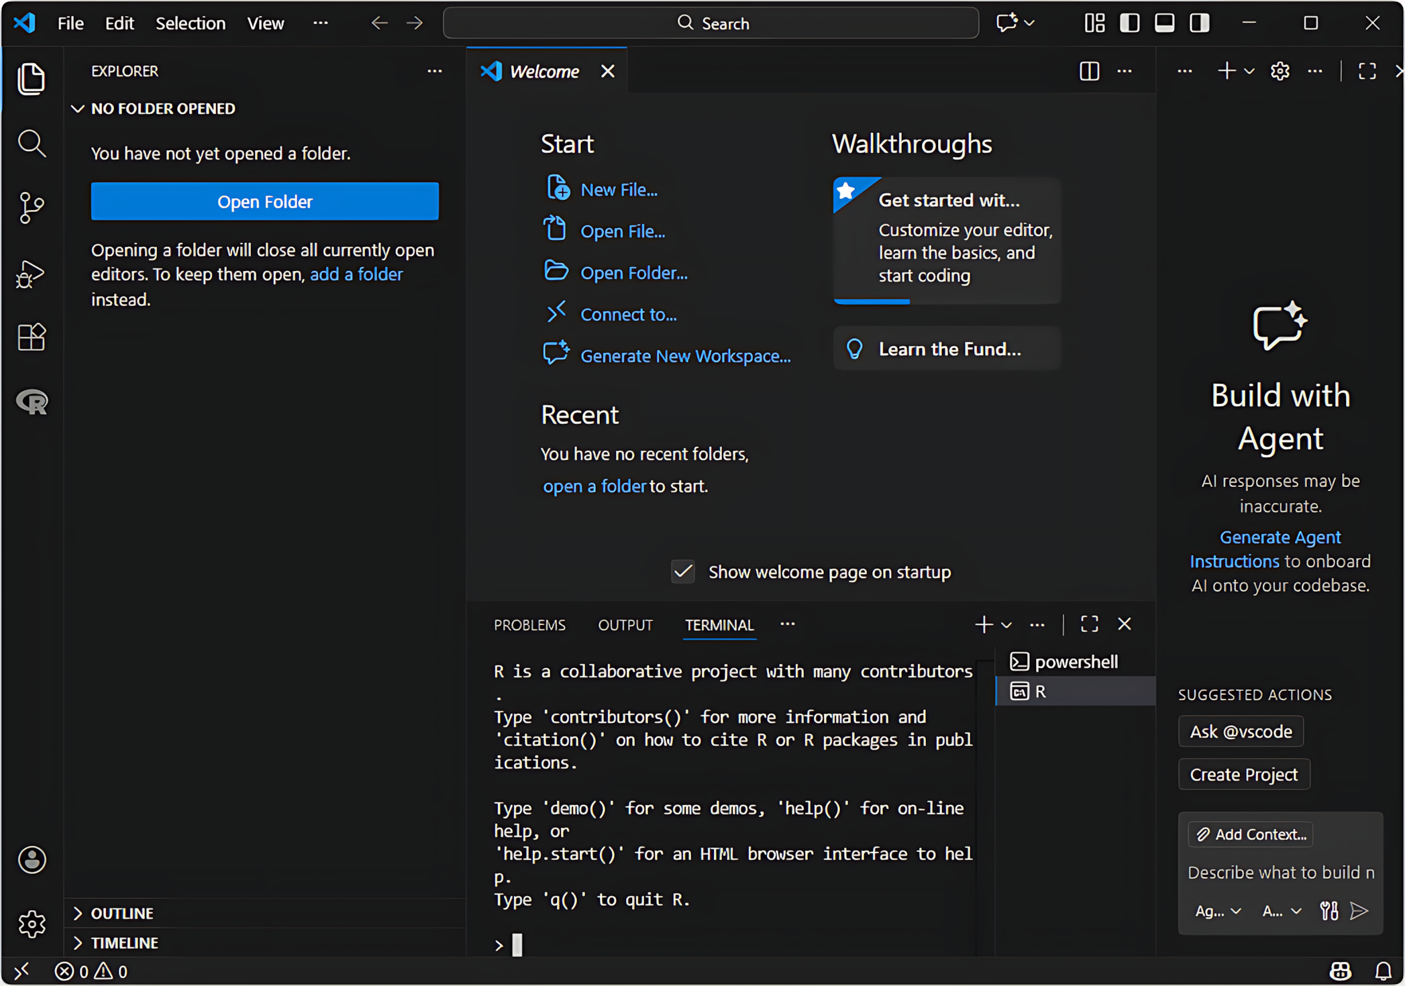Open the Selection menu

click(191, 23)
